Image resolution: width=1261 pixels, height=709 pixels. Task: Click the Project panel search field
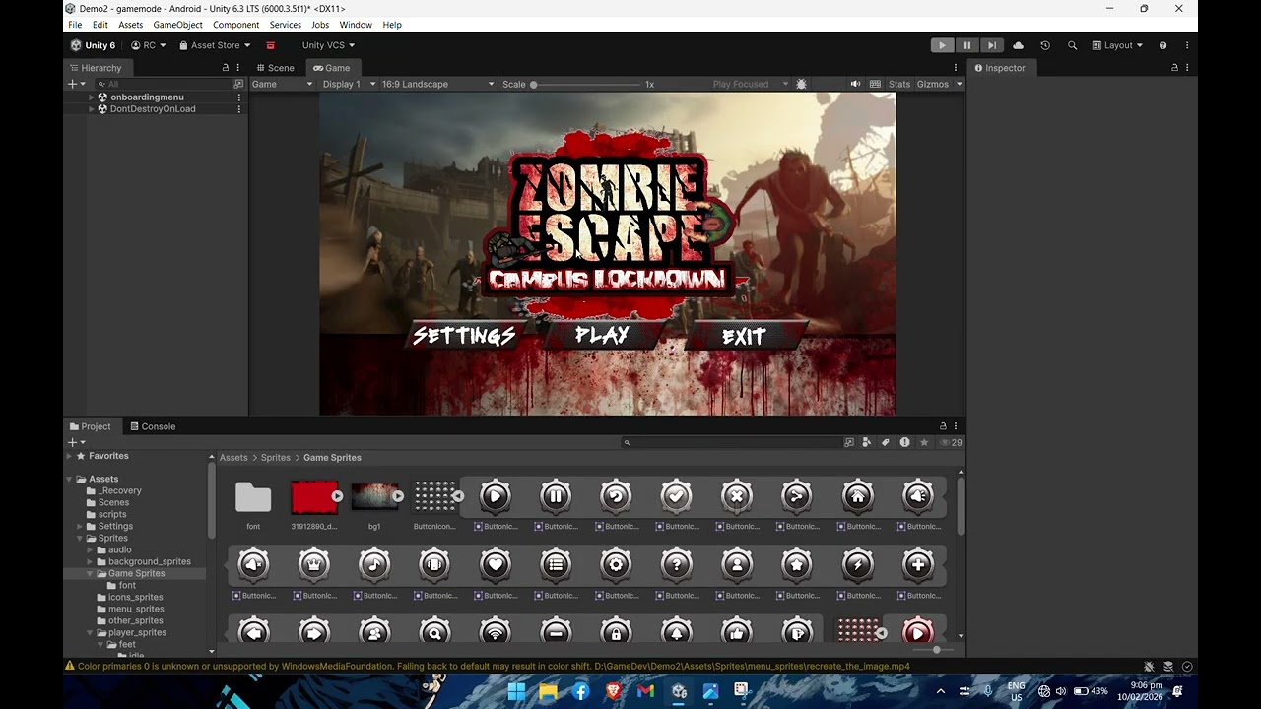tap(730, 443)
